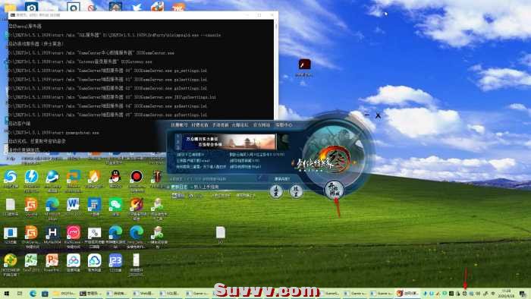Open 付费充值 in the launcher top menu

click(x=200, y=125)
